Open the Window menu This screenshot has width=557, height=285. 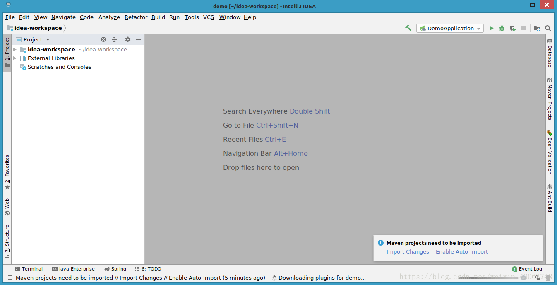[230, 17]
